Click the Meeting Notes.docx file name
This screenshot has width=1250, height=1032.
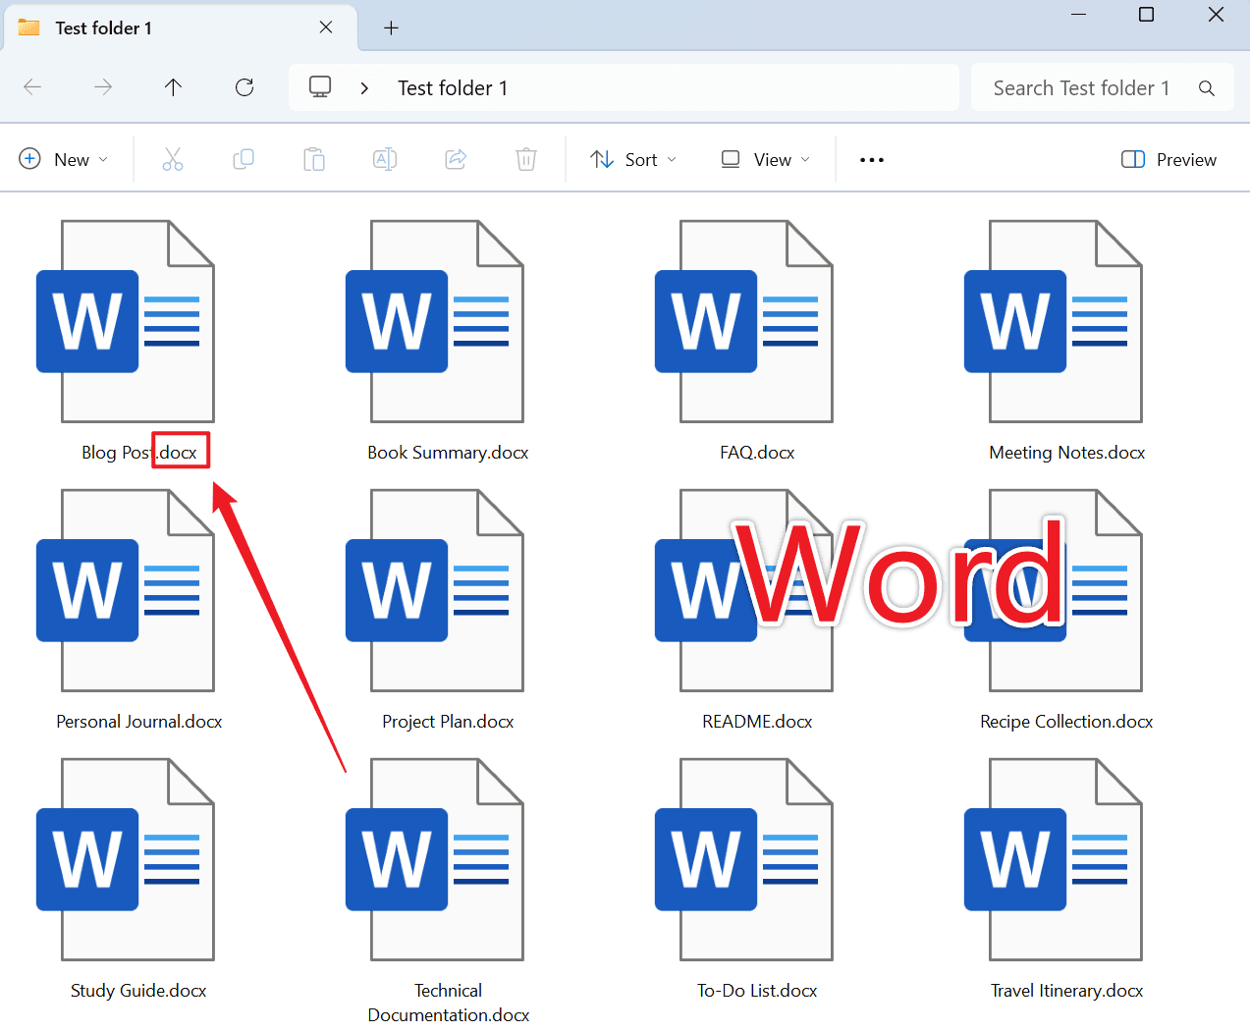pyautogui.click(x=1067, y=453)
